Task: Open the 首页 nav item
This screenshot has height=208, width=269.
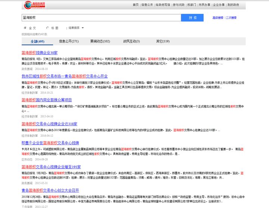Action: point(136,5)
